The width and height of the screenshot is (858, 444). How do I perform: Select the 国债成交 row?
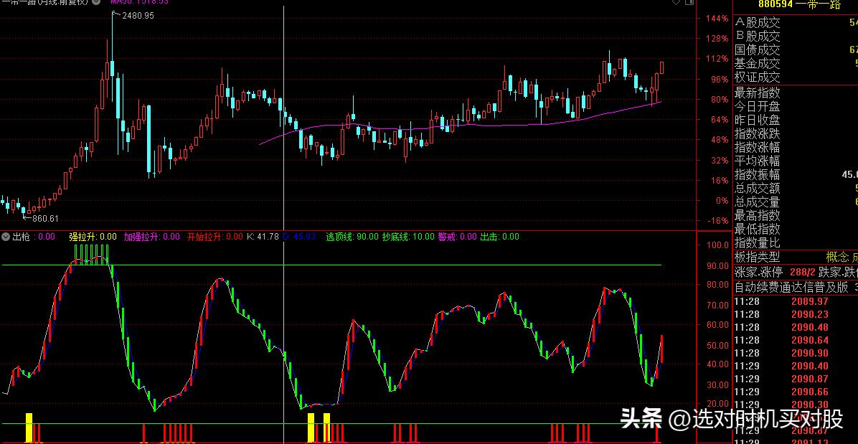tap(796, 49)
